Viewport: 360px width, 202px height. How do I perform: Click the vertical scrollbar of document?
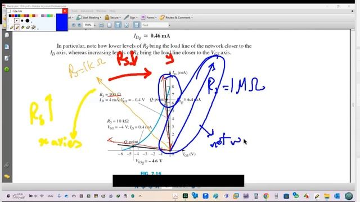pos(353,105)
